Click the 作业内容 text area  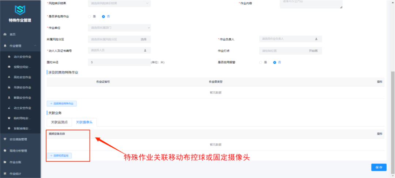[311, 4]
